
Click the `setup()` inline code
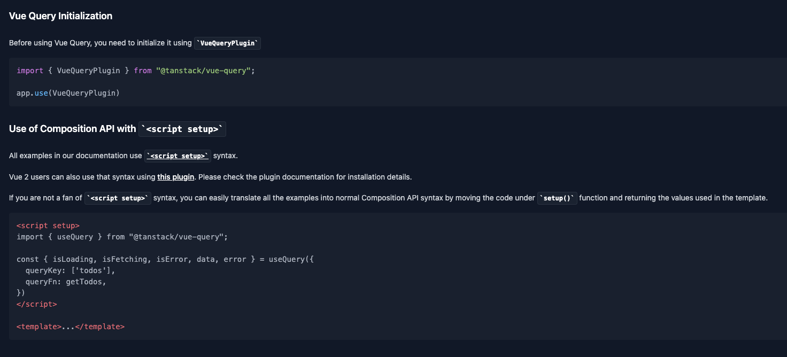557,198
